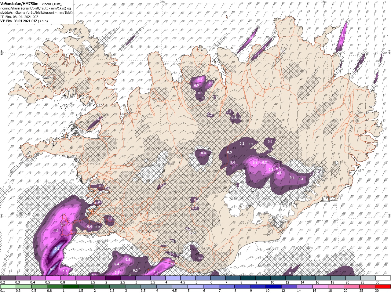Click the 'IT: Fim. 08. 04. 2021 00Z' line
Screen dimensions: 391x293
pyautogui.click(x=19, y=17)
